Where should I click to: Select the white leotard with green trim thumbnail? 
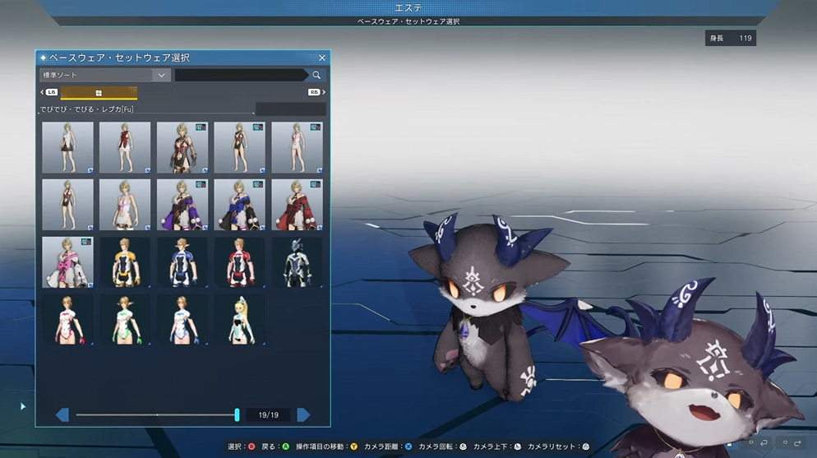125,319
